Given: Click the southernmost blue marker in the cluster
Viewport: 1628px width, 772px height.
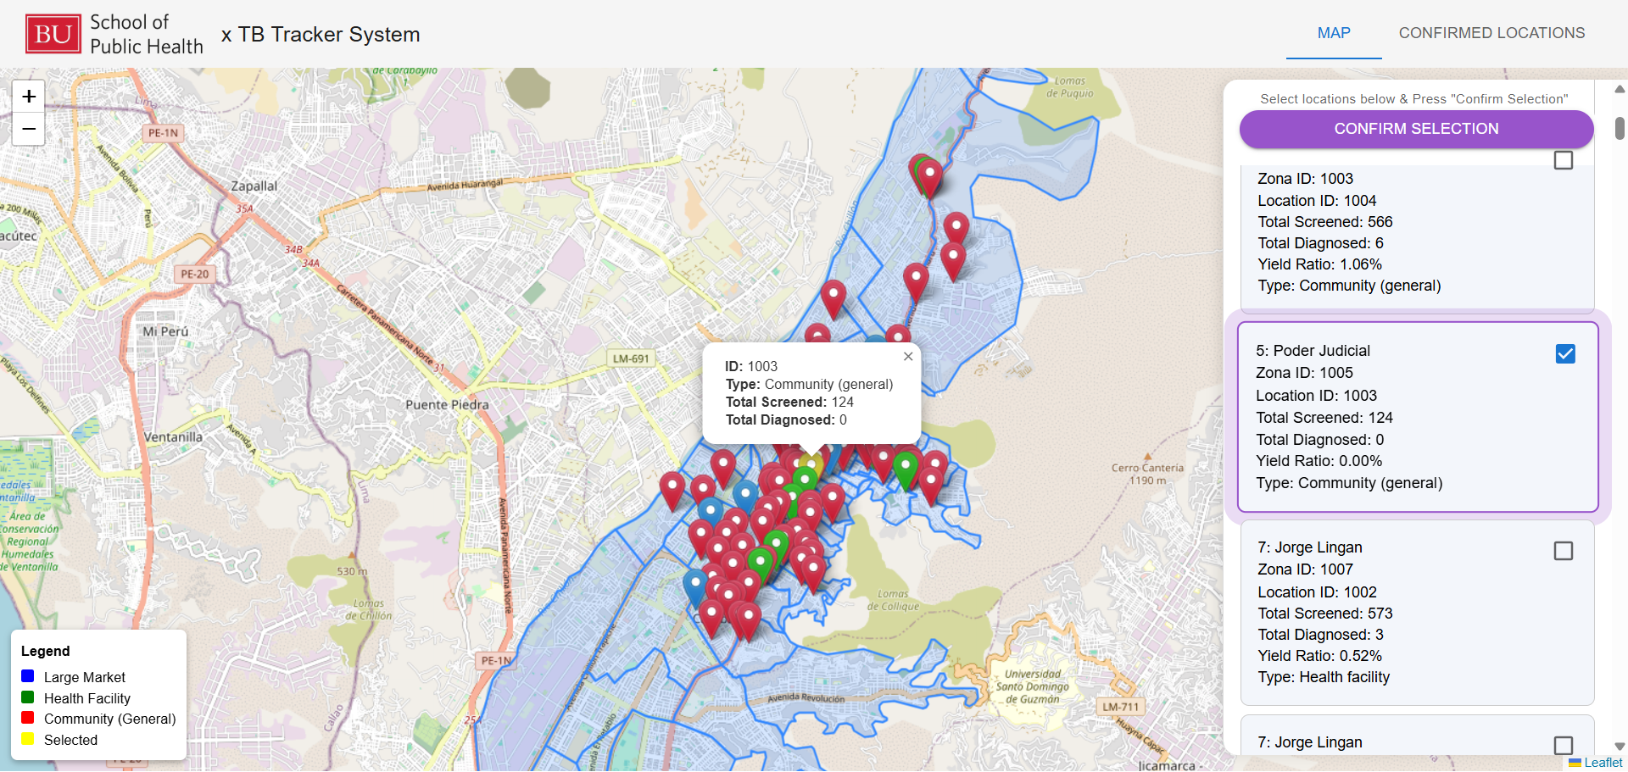Looking at the screenshot, I should [695, 588].
